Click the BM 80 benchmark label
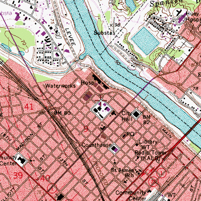 tap(62, 113)
